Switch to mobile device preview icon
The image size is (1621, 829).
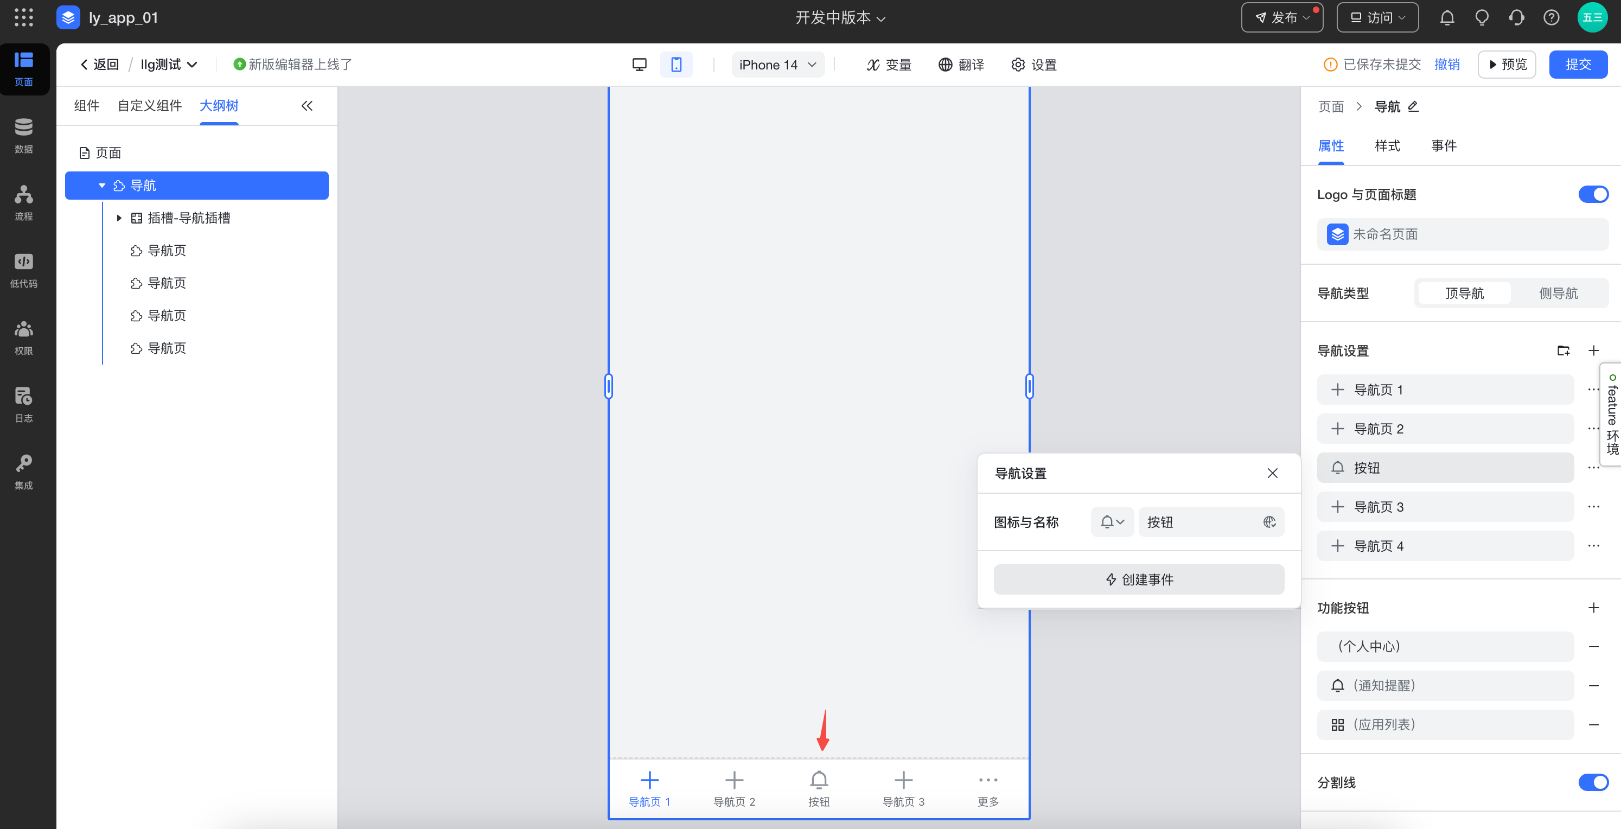pos(676,64)
